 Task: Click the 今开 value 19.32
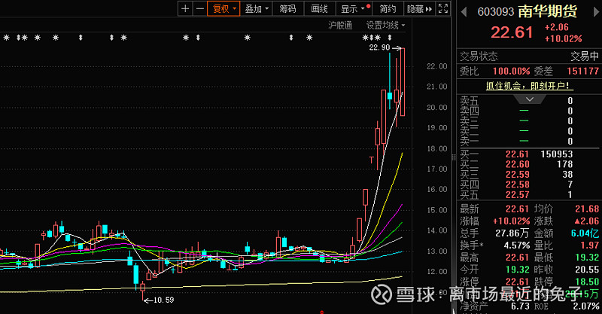point(518,270)
